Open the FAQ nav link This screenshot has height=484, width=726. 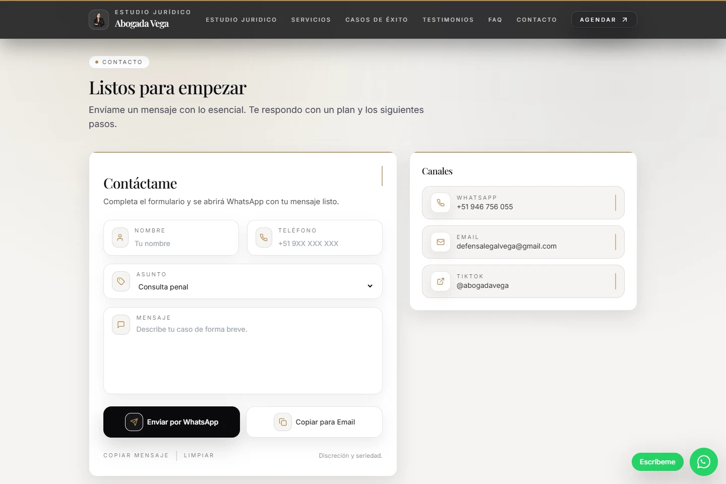tap(495, 20)
